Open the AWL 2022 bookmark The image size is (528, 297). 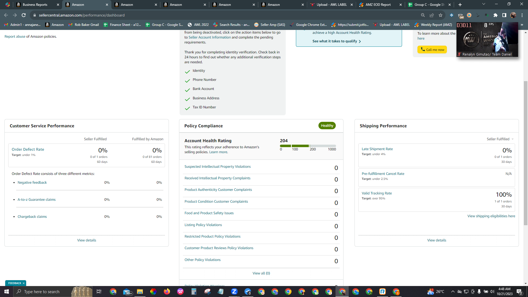(198, 25)
